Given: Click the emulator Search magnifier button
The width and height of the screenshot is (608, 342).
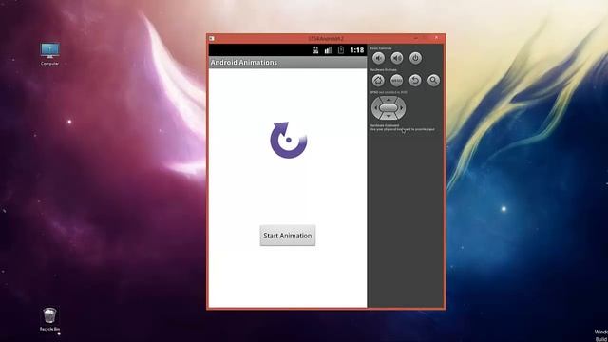Looking at the screenshot, I should point(433,80).
